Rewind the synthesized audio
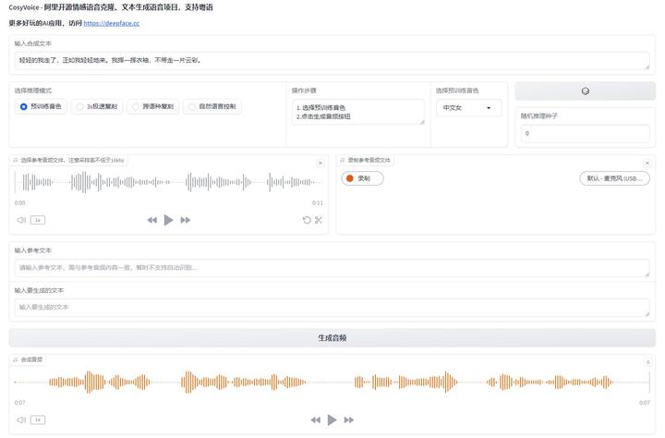 pos(316,420)
